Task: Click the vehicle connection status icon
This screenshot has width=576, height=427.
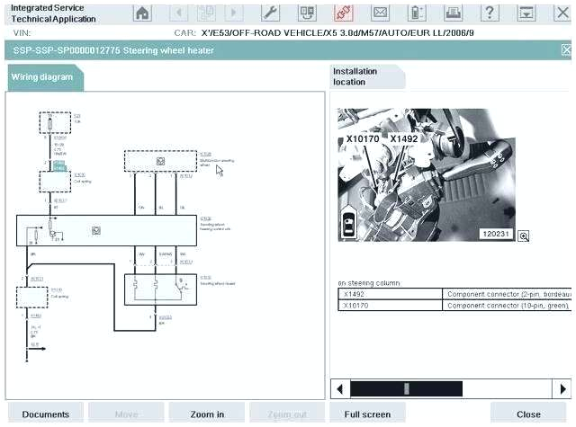Action: point(343,13)
